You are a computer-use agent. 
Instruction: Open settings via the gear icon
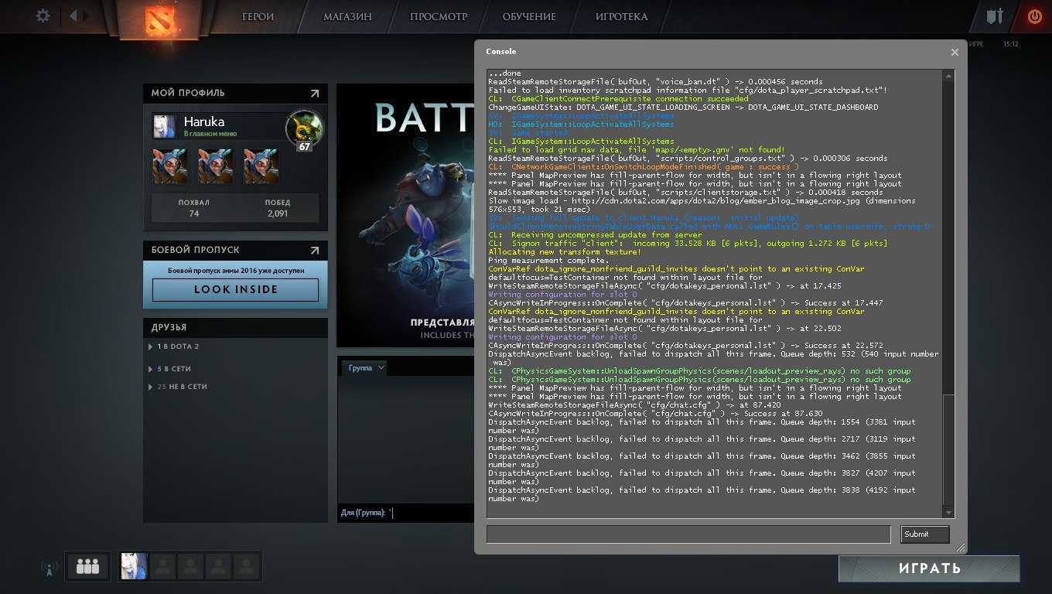pyautogui.click(x=43, y=15)
